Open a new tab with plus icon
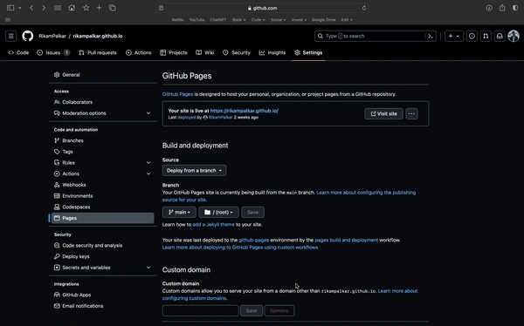The height and width of the screenshot is (326, 524). pyautogui.click(x=99, y=8)
